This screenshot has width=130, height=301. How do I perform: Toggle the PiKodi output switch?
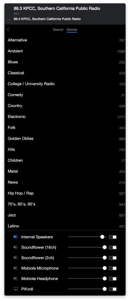point(113,289)
